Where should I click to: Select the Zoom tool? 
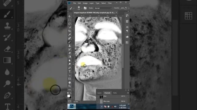coord(70,86)
